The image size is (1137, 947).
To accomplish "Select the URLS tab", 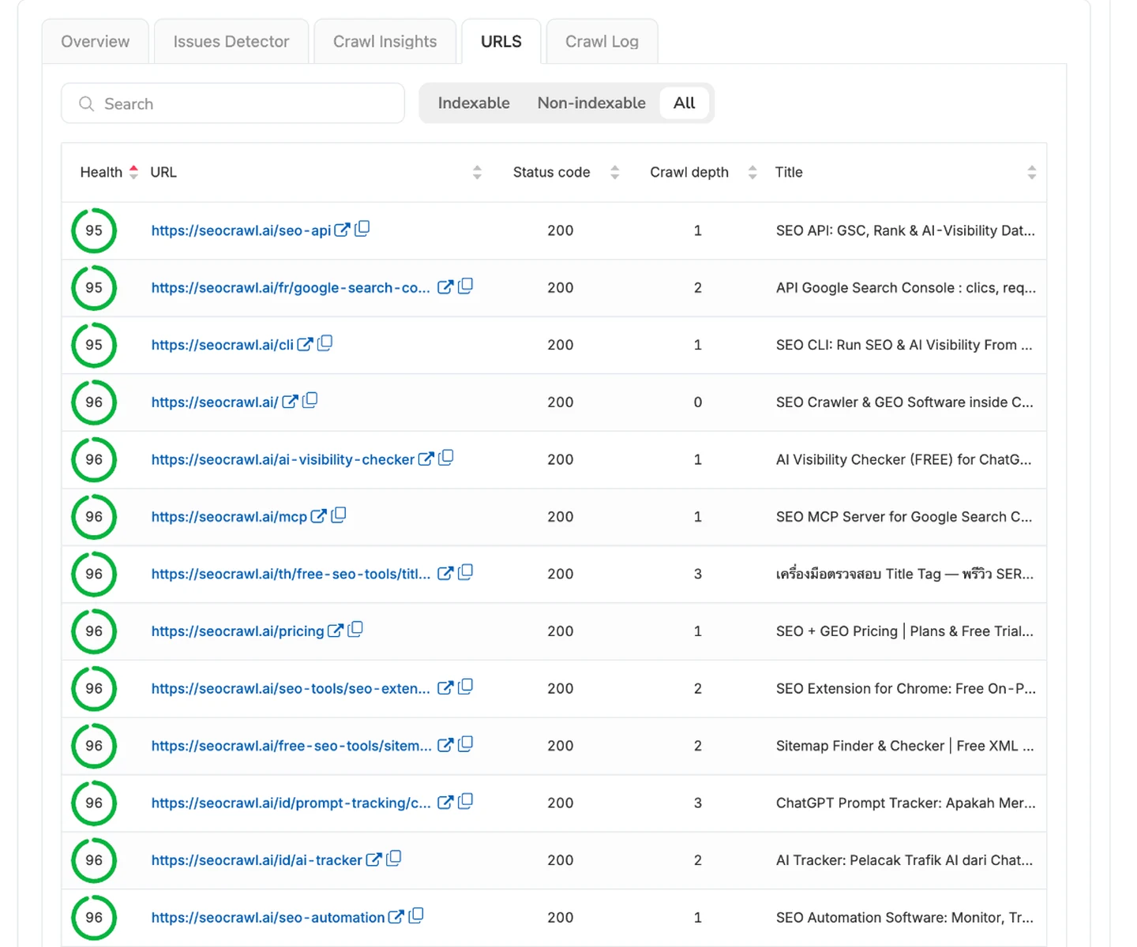I will (x=501, y=42).
